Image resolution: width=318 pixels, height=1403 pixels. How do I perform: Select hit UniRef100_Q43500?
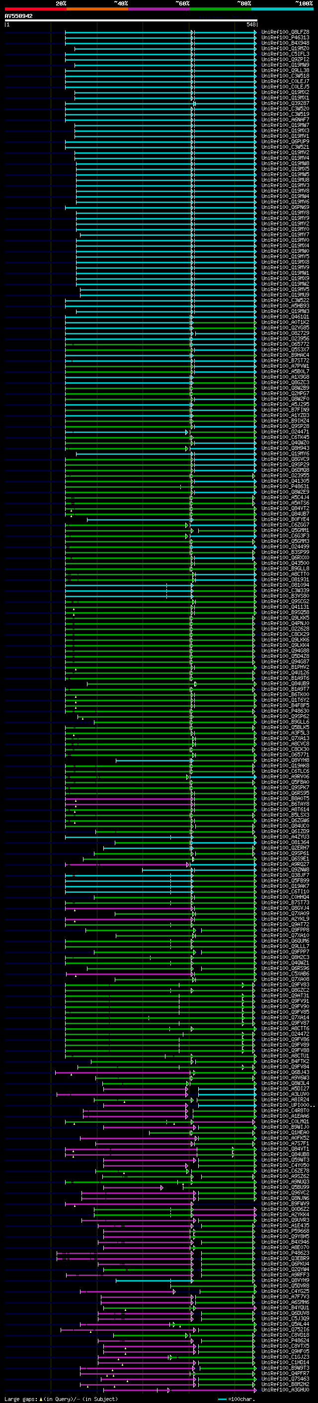(x=285, y=563)
